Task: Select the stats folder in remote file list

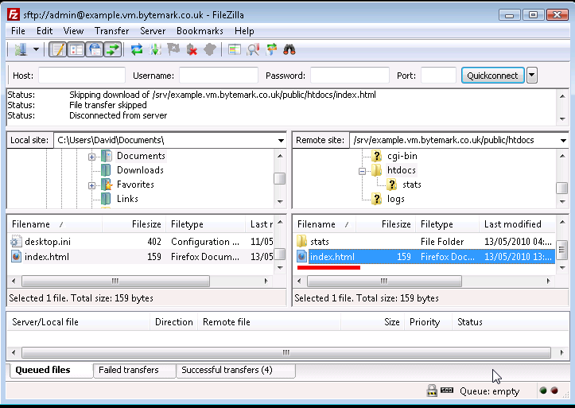Action: pyautogui.click(x=320, y=242)
